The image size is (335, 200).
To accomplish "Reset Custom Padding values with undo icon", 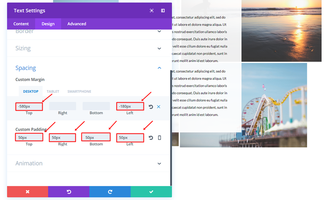I will (x=151, y=138).
